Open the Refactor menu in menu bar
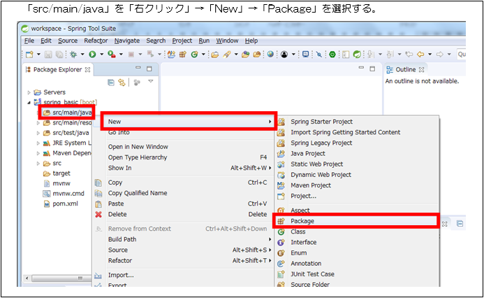The width and height of the screenshot is (484, 298). point(96,41)
